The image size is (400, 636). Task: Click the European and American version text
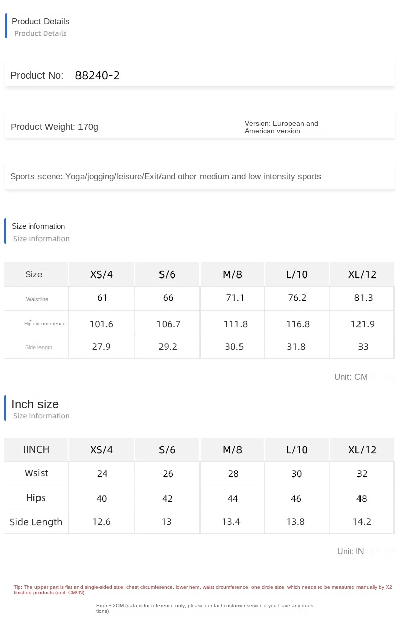(281, 127)
